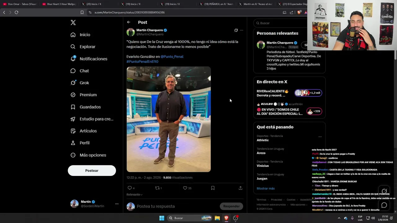Click Martín Charquero's profile avatar on post
397x223 pixels.
(131, 32)
